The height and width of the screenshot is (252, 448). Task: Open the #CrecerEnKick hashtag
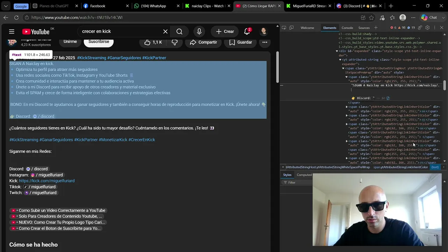(142, 140)
